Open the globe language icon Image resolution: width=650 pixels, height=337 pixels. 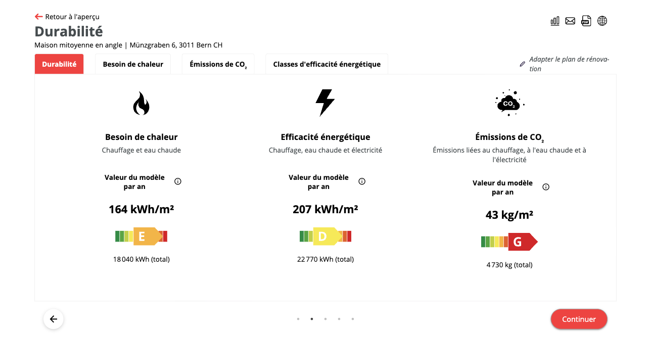click(x=602, y=21)
